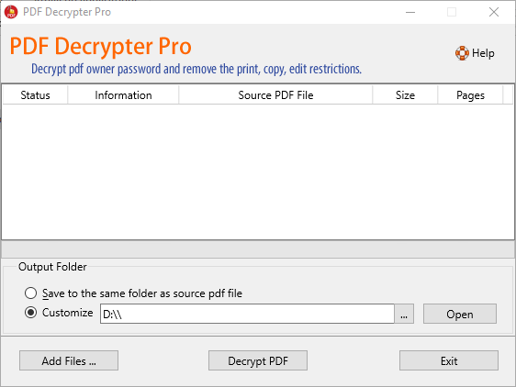Close the PDF Decrypter Pro window
The width and height of the screenshot is (516, 387).
coord(494,12)
